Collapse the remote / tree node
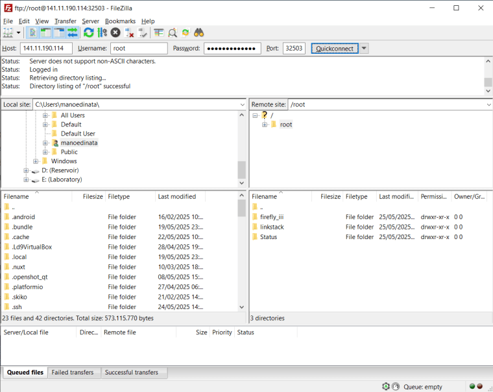Image resolution: width=493 pixels, height=392 pixels. click(255, 115)
